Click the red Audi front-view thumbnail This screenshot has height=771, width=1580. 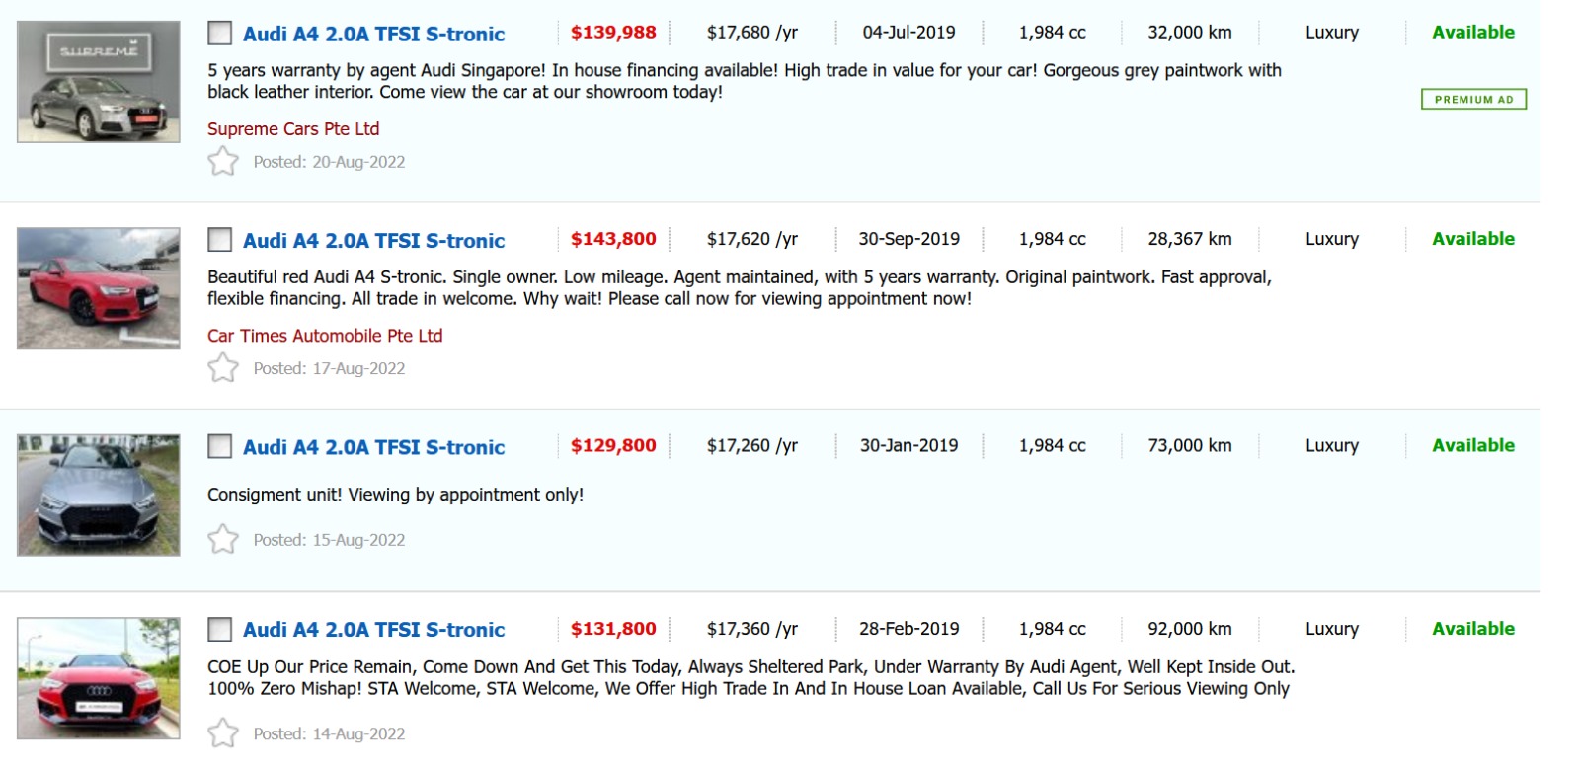99,678
